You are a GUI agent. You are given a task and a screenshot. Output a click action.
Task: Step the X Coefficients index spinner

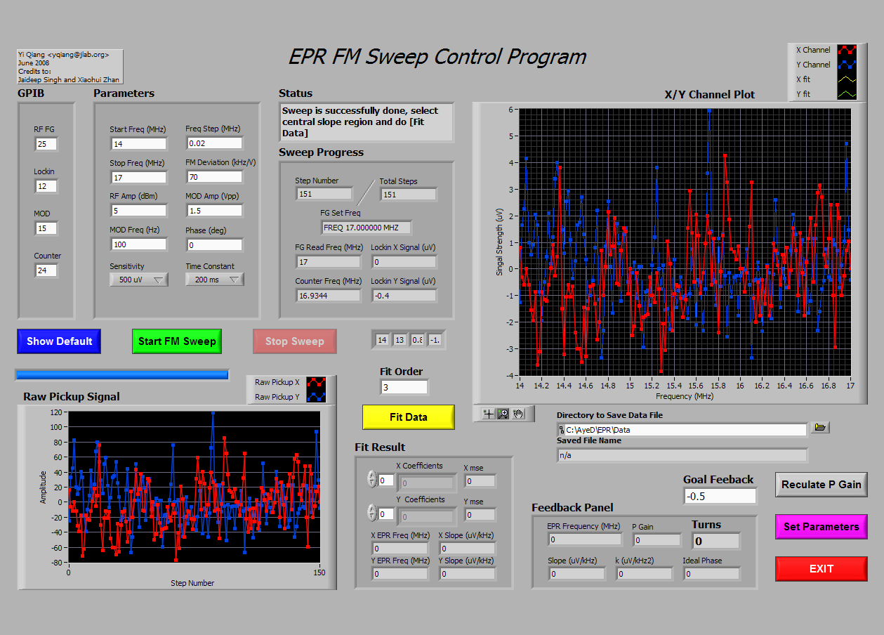coord(372,480)
